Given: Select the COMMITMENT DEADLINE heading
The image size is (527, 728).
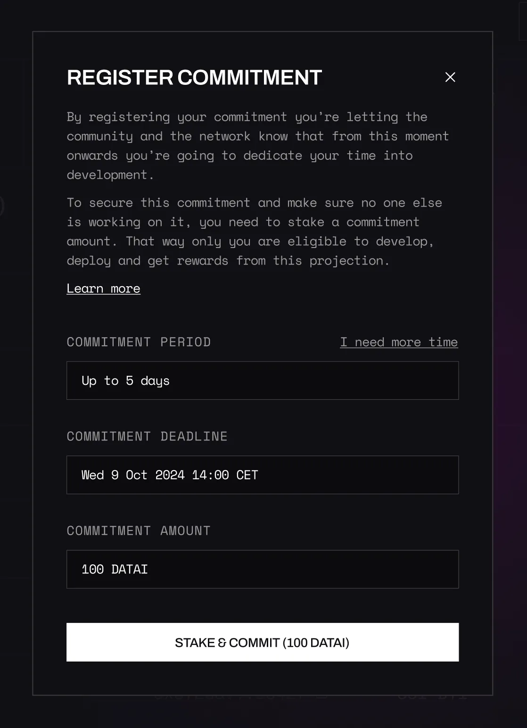Looking at the screenshot, I should tap(147, 436).
